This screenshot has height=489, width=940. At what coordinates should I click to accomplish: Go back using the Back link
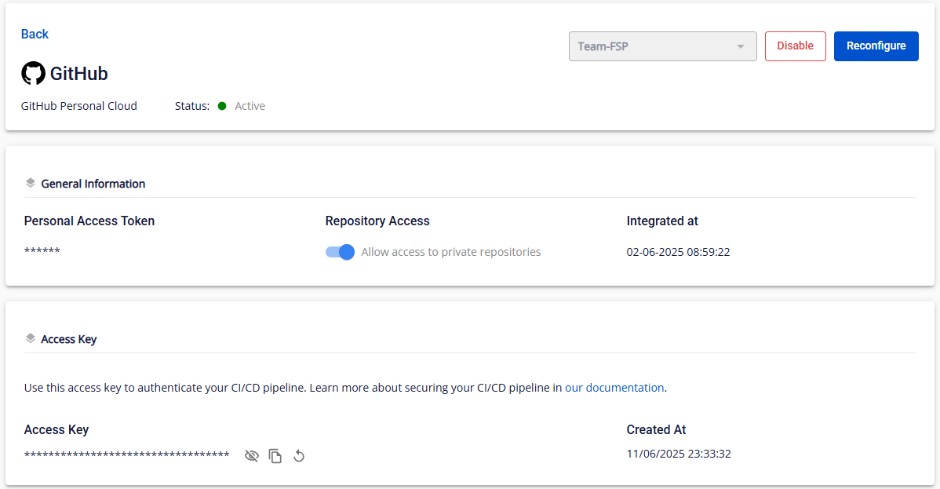[35, 34]
